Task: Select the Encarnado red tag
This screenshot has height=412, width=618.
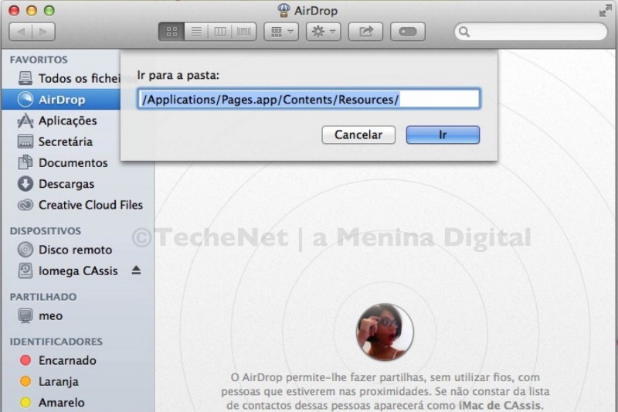Action: [67, 360]
